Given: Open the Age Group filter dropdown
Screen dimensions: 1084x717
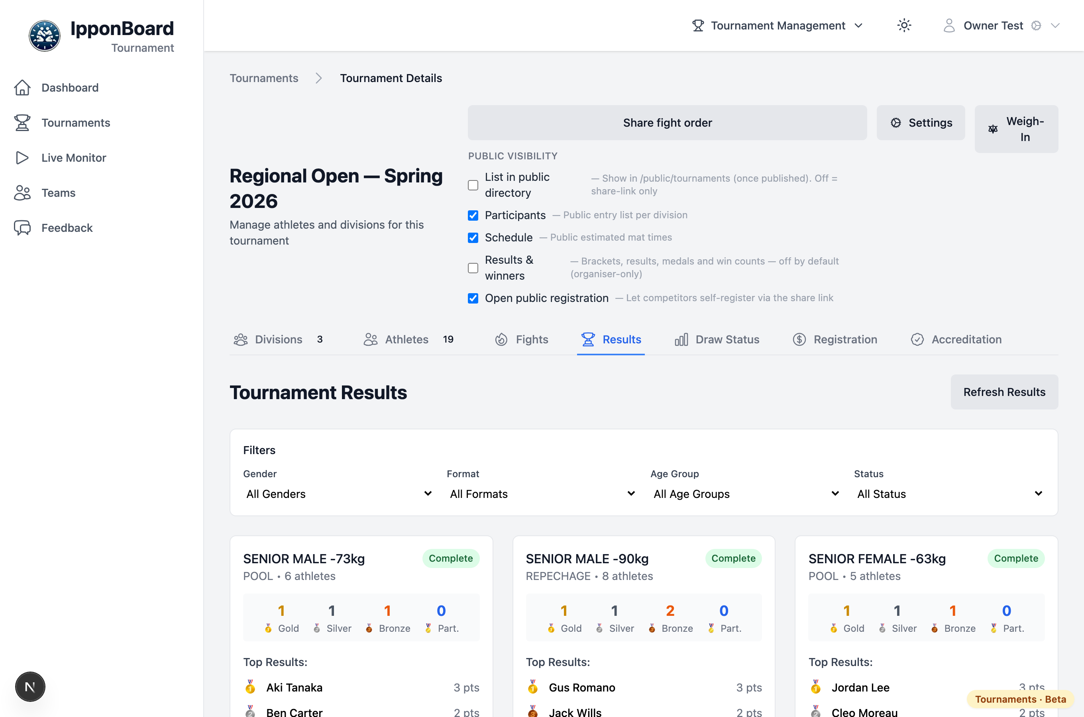Looking at the screenshot, I should tap(746, 494).
